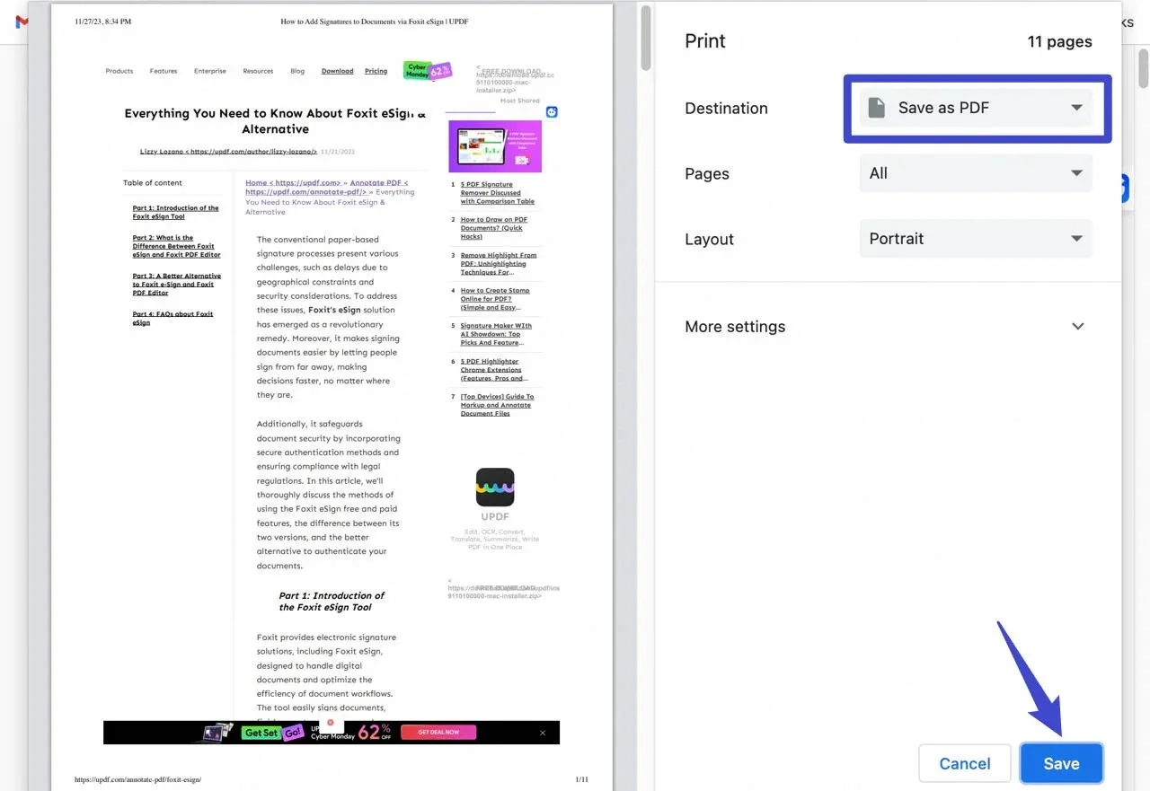1150x791 pixels.
Task: Click the purple promo thumbnail in sidebar
Action: point(495,146)
